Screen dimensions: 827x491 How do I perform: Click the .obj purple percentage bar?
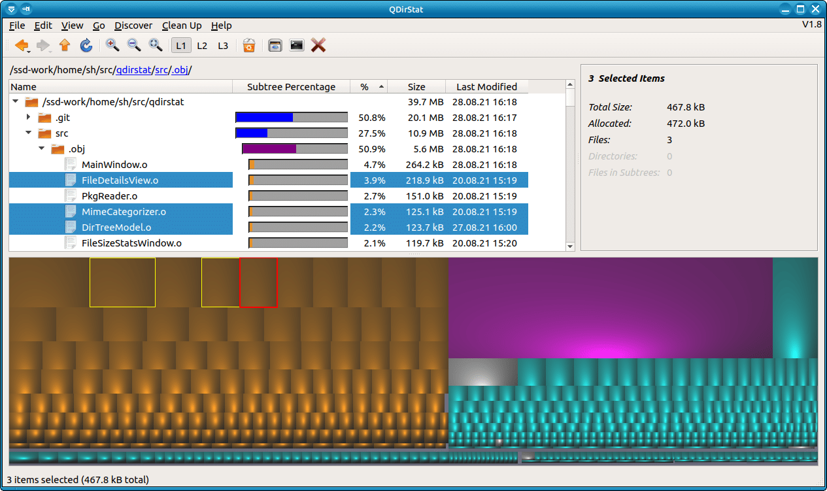(295, 149)
